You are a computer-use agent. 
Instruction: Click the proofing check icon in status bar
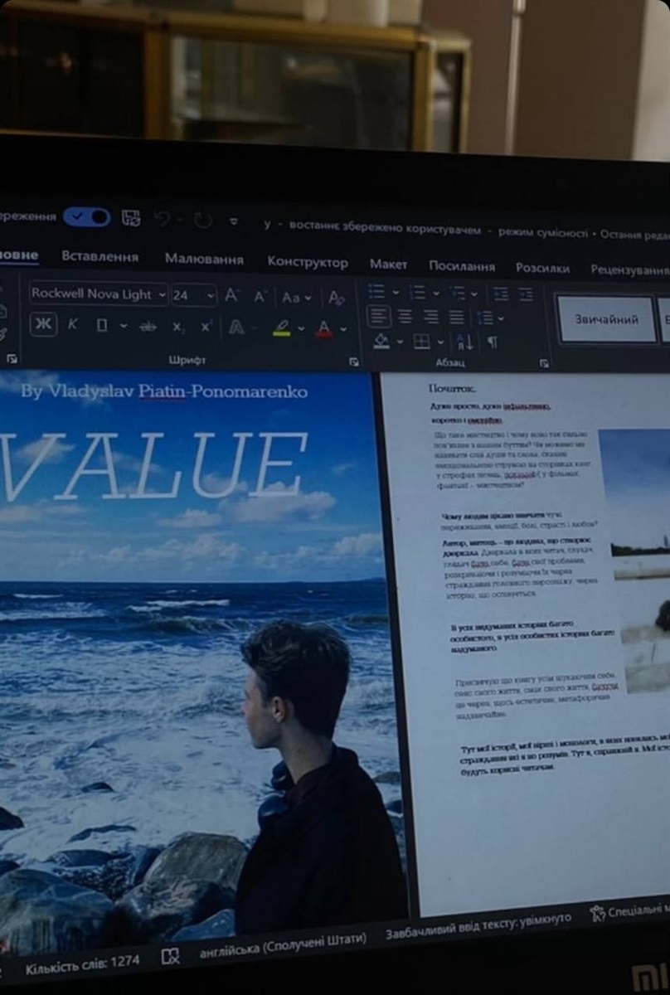(170, 956)
